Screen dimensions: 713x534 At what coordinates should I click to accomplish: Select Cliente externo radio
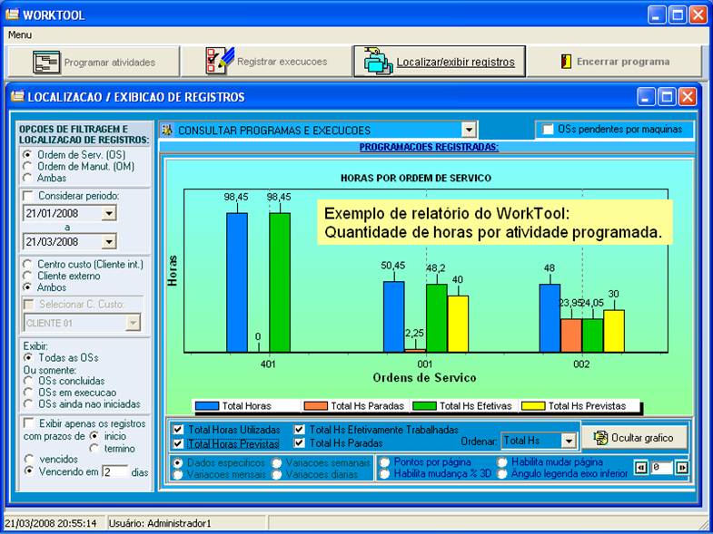28,276
